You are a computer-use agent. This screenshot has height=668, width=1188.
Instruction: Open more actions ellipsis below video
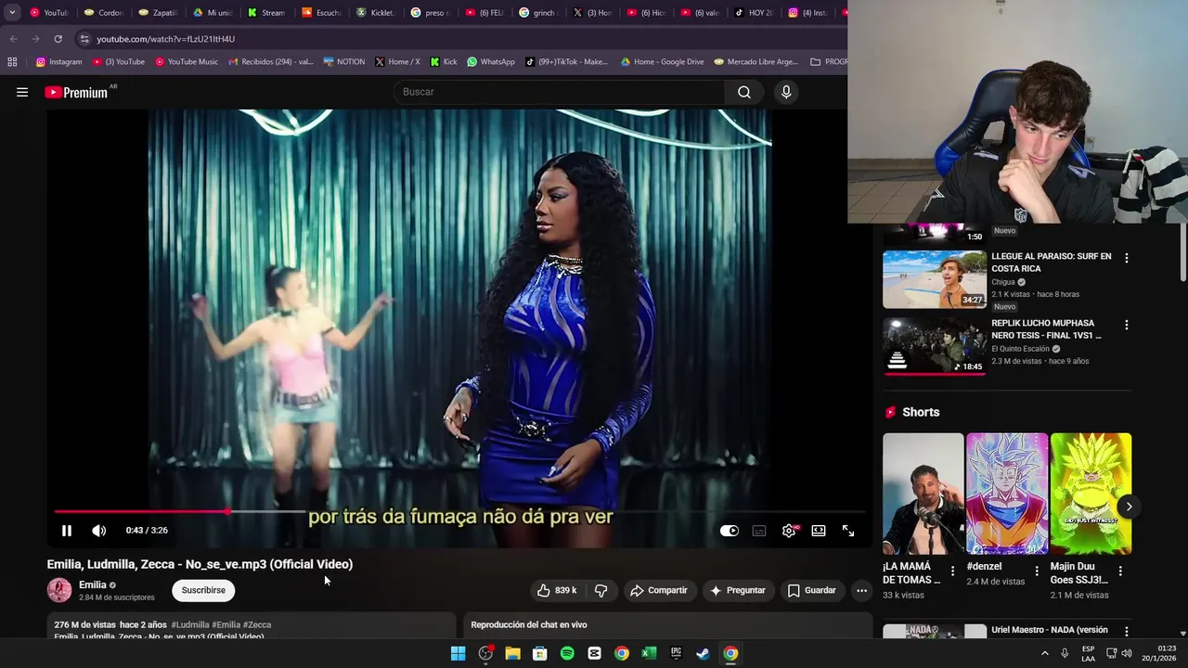[861, 590]
